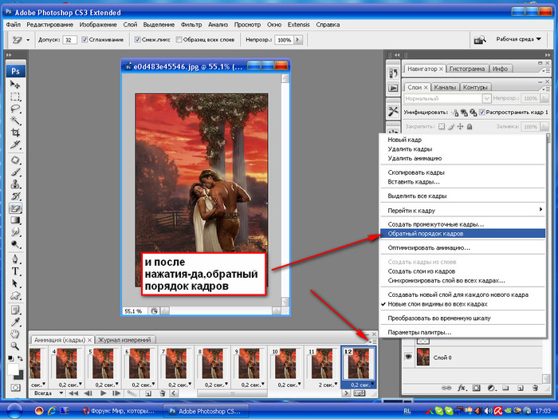Choose Обратный порядок кадров
This screenshot has height=419, width=558.
coord(462,234)
